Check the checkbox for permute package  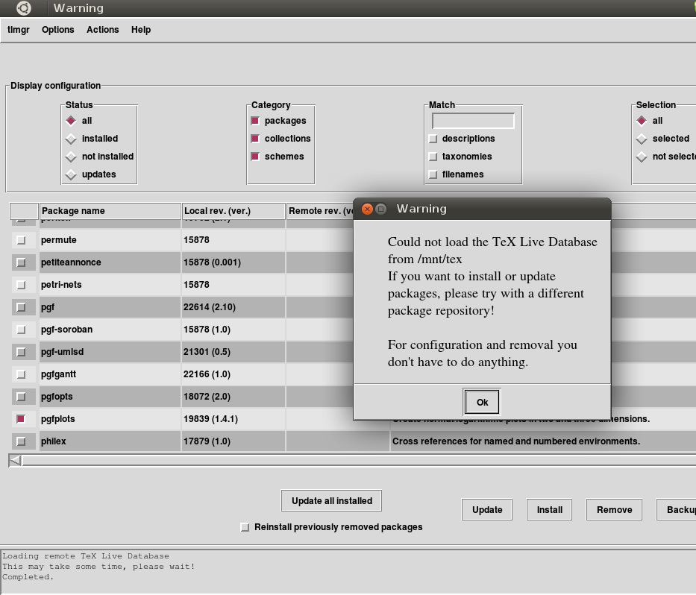pos(21,240)
